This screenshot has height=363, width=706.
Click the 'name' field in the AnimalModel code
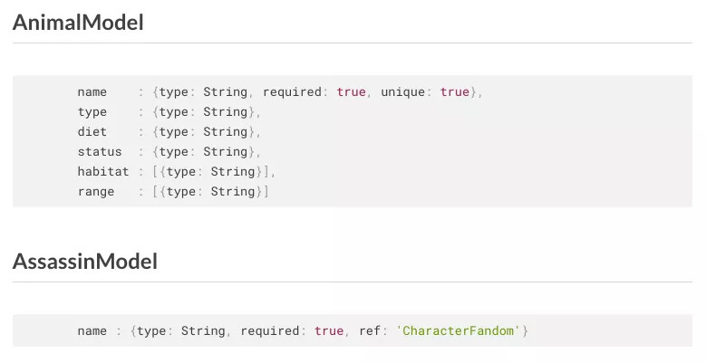click(92, 92)
